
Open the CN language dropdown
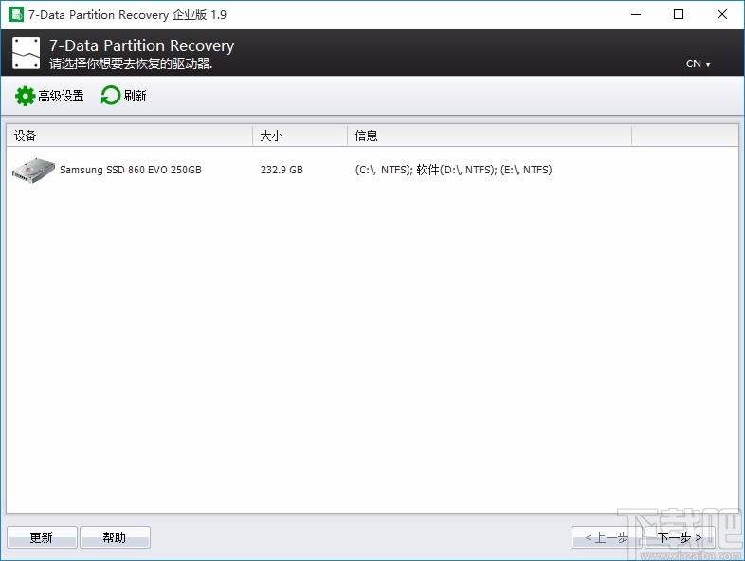tap(698, 63)
